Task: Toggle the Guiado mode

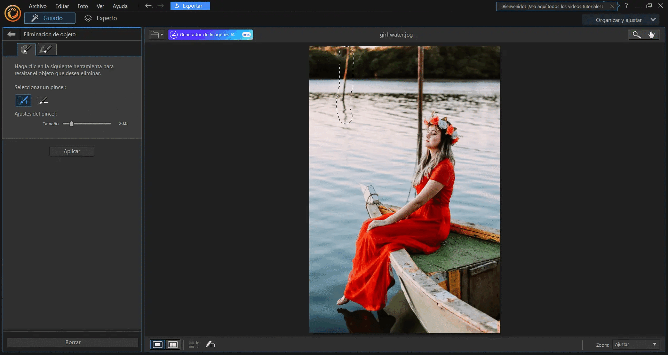Action: click(x=50, y=18)
